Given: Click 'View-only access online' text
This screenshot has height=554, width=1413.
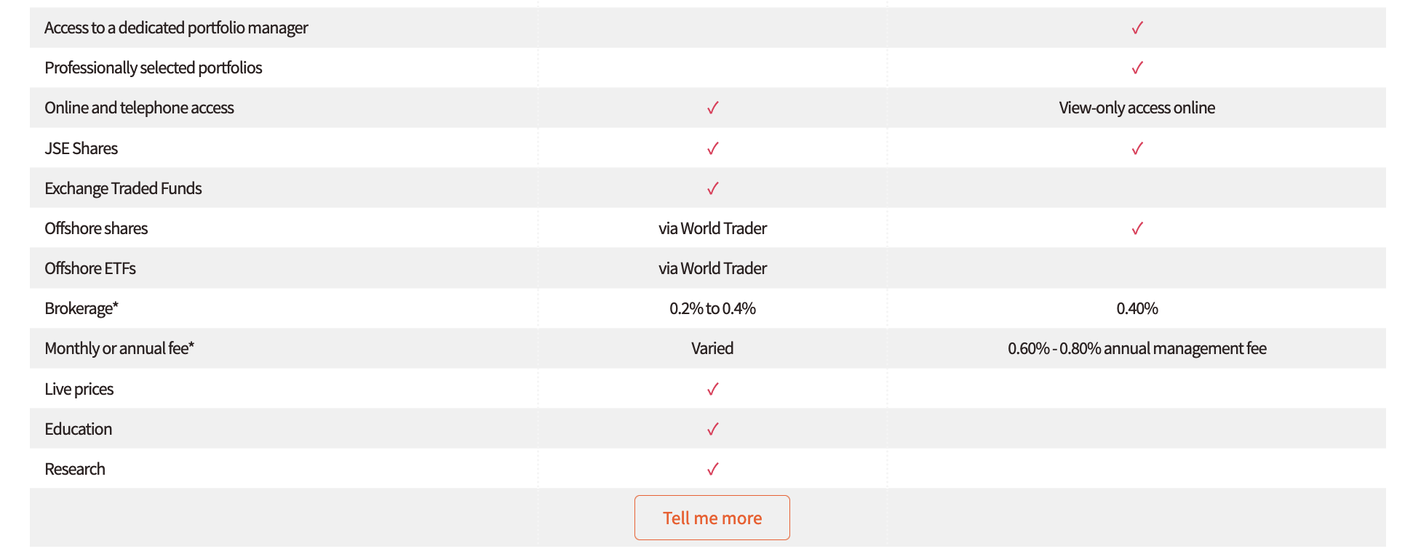Looking at the screenshot, I should tap(1137, 108).
